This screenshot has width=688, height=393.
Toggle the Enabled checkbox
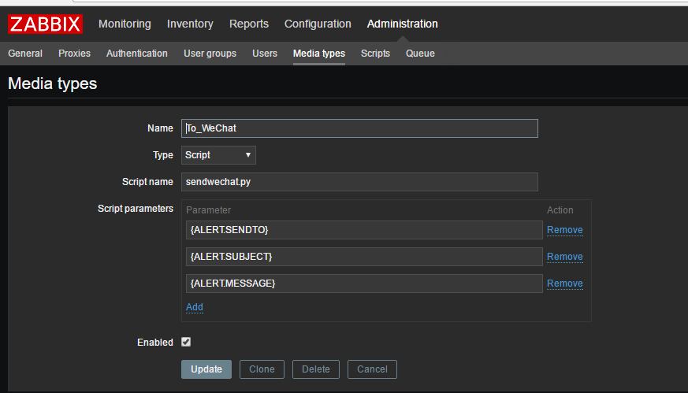186,342
